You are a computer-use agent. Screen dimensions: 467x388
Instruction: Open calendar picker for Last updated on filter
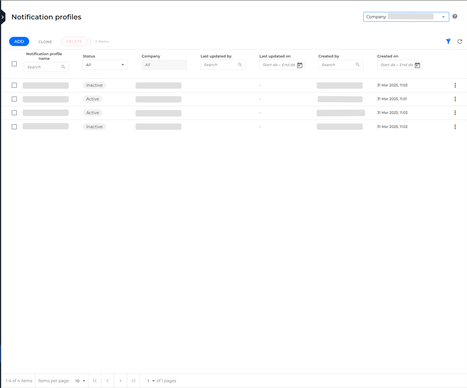click(x=299, y=65)
